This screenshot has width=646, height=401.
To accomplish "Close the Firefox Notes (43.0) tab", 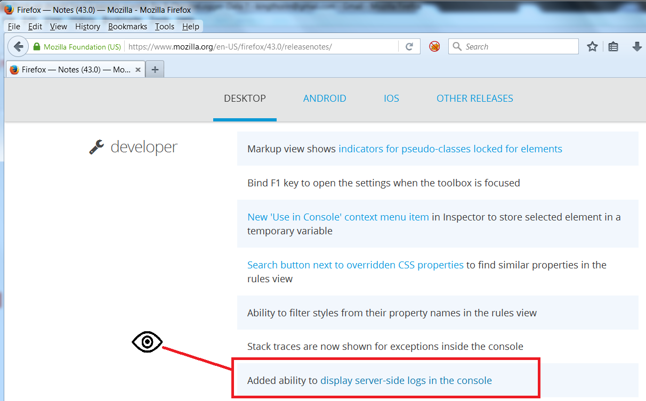I will point(138,70).
